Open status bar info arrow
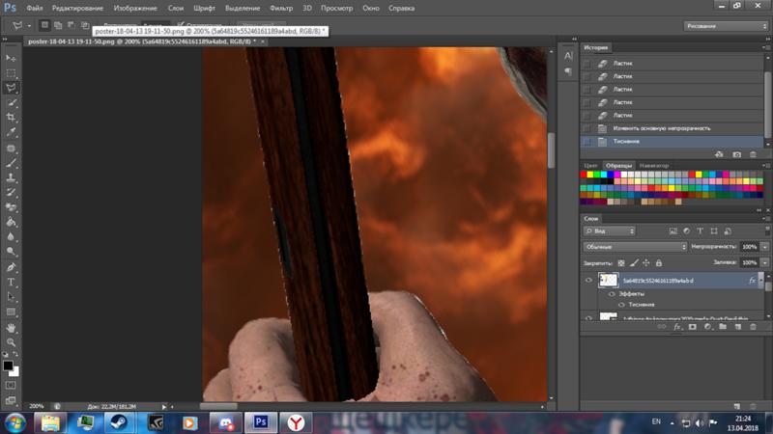 coord(164,407)
